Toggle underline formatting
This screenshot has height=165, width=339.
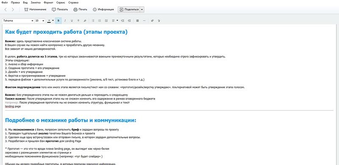[72, 21]
